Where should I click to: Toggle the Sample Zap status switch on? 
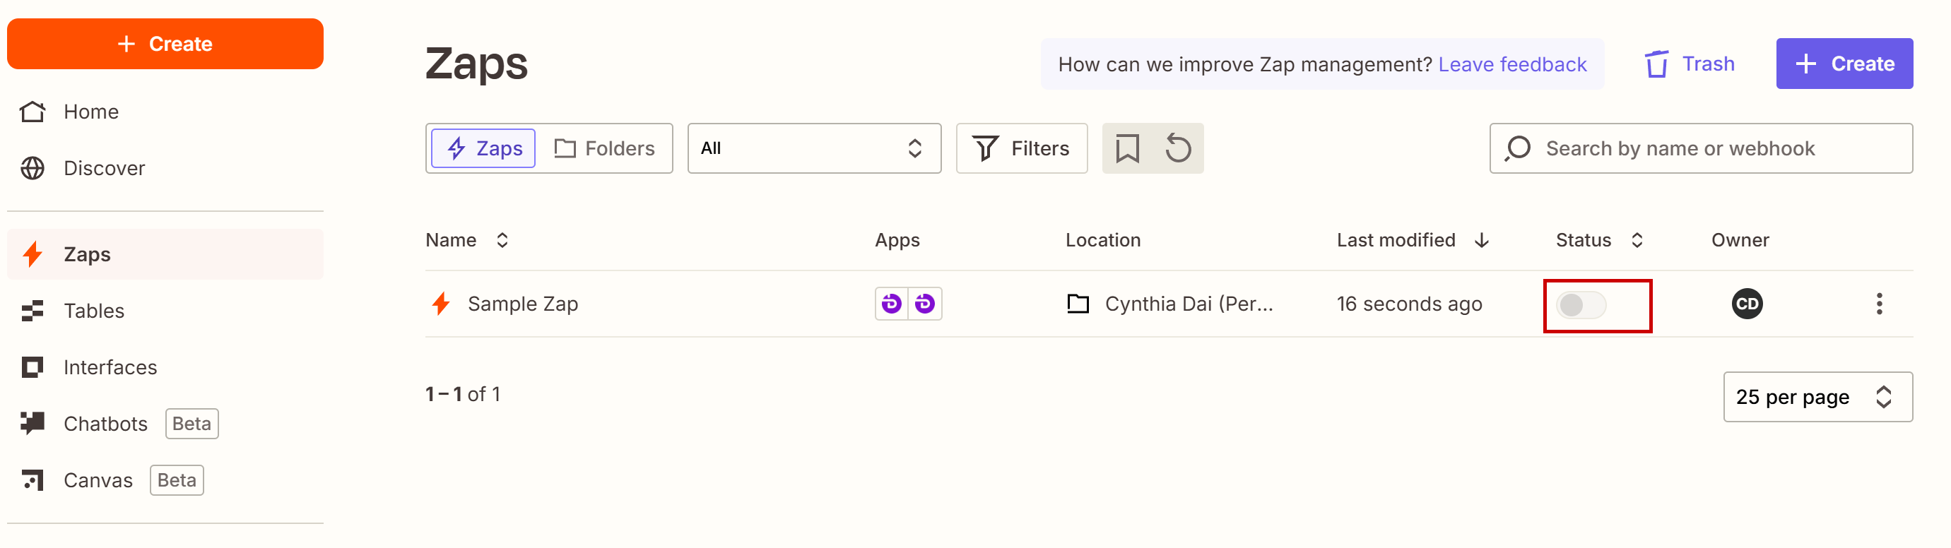coord(1581,305)
